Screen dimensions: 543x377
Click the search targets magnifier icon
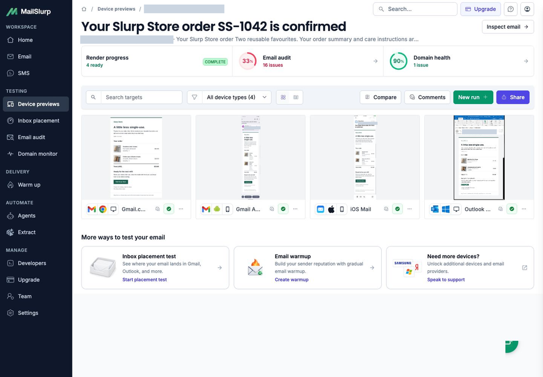click(93, 97)
